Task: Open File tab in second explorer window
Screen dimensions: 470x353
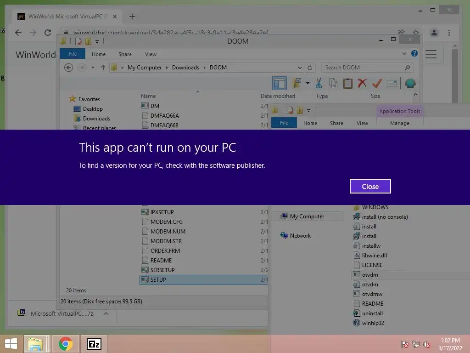Action: 284,123
